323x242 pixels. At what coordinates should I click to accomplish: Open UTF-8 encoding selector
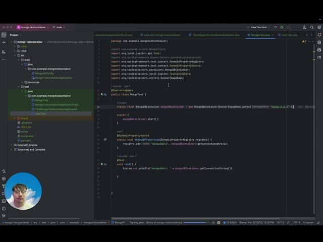coord(296,222)
